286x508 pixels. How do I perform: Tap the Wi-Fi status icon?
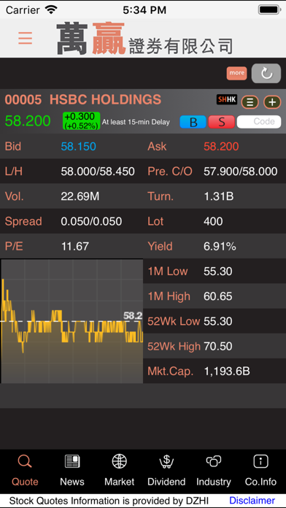point(51,9)
